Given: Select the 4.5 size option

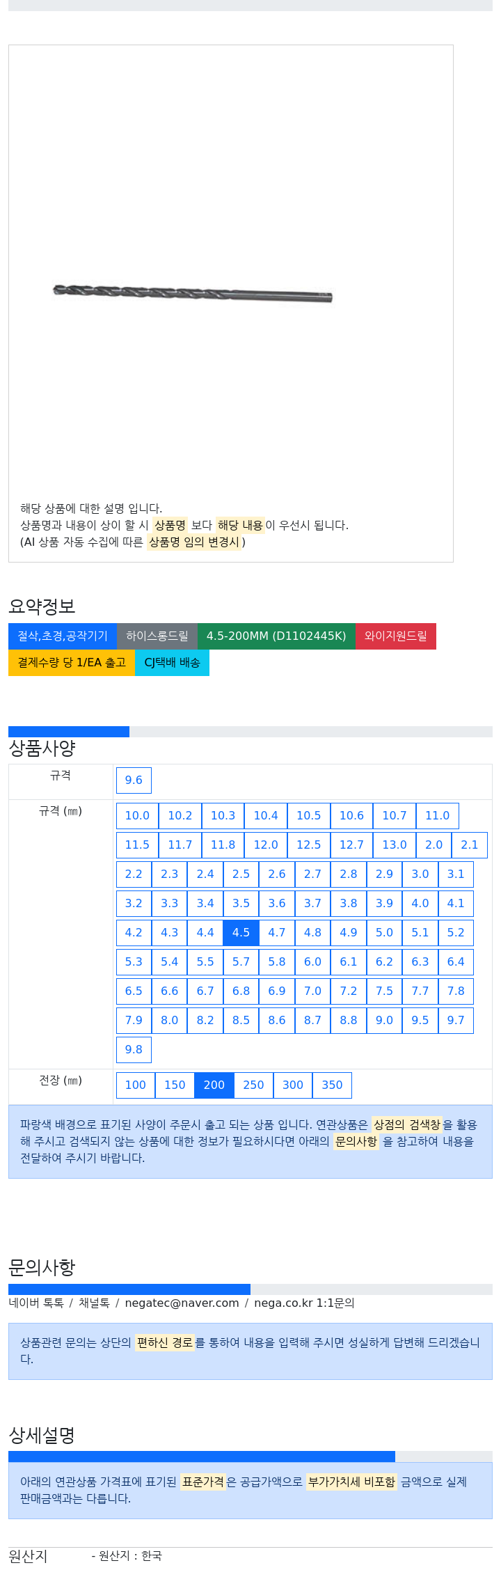Looking at the screenshot, I should point(241,932).
